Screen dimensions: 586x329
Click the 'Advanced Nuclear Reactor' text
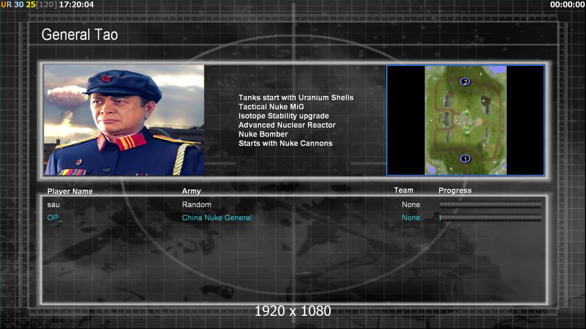pos(287,125)
